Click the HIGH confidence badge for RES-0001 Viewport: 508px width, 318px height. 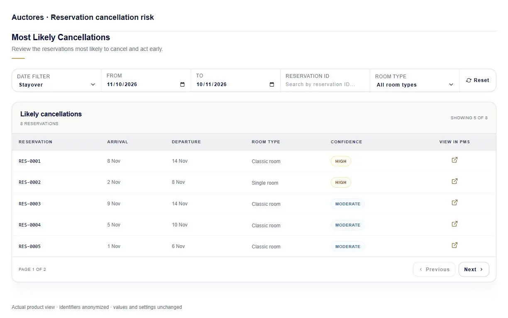341,161
